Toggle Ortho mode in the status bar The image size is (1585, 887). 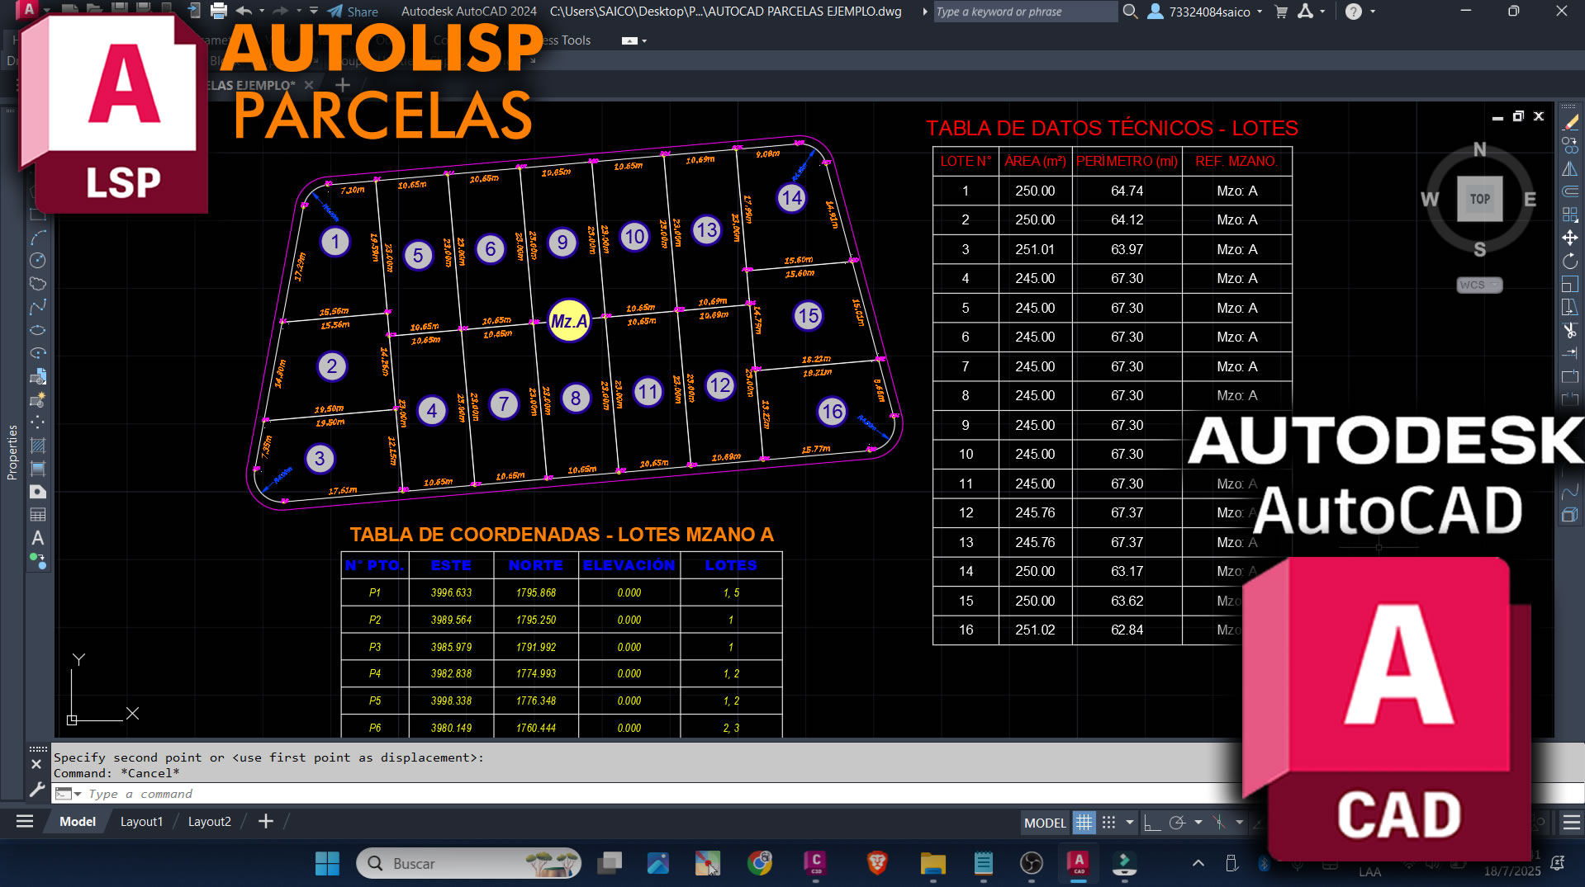pyautogui.click(x=1153, y=823)
